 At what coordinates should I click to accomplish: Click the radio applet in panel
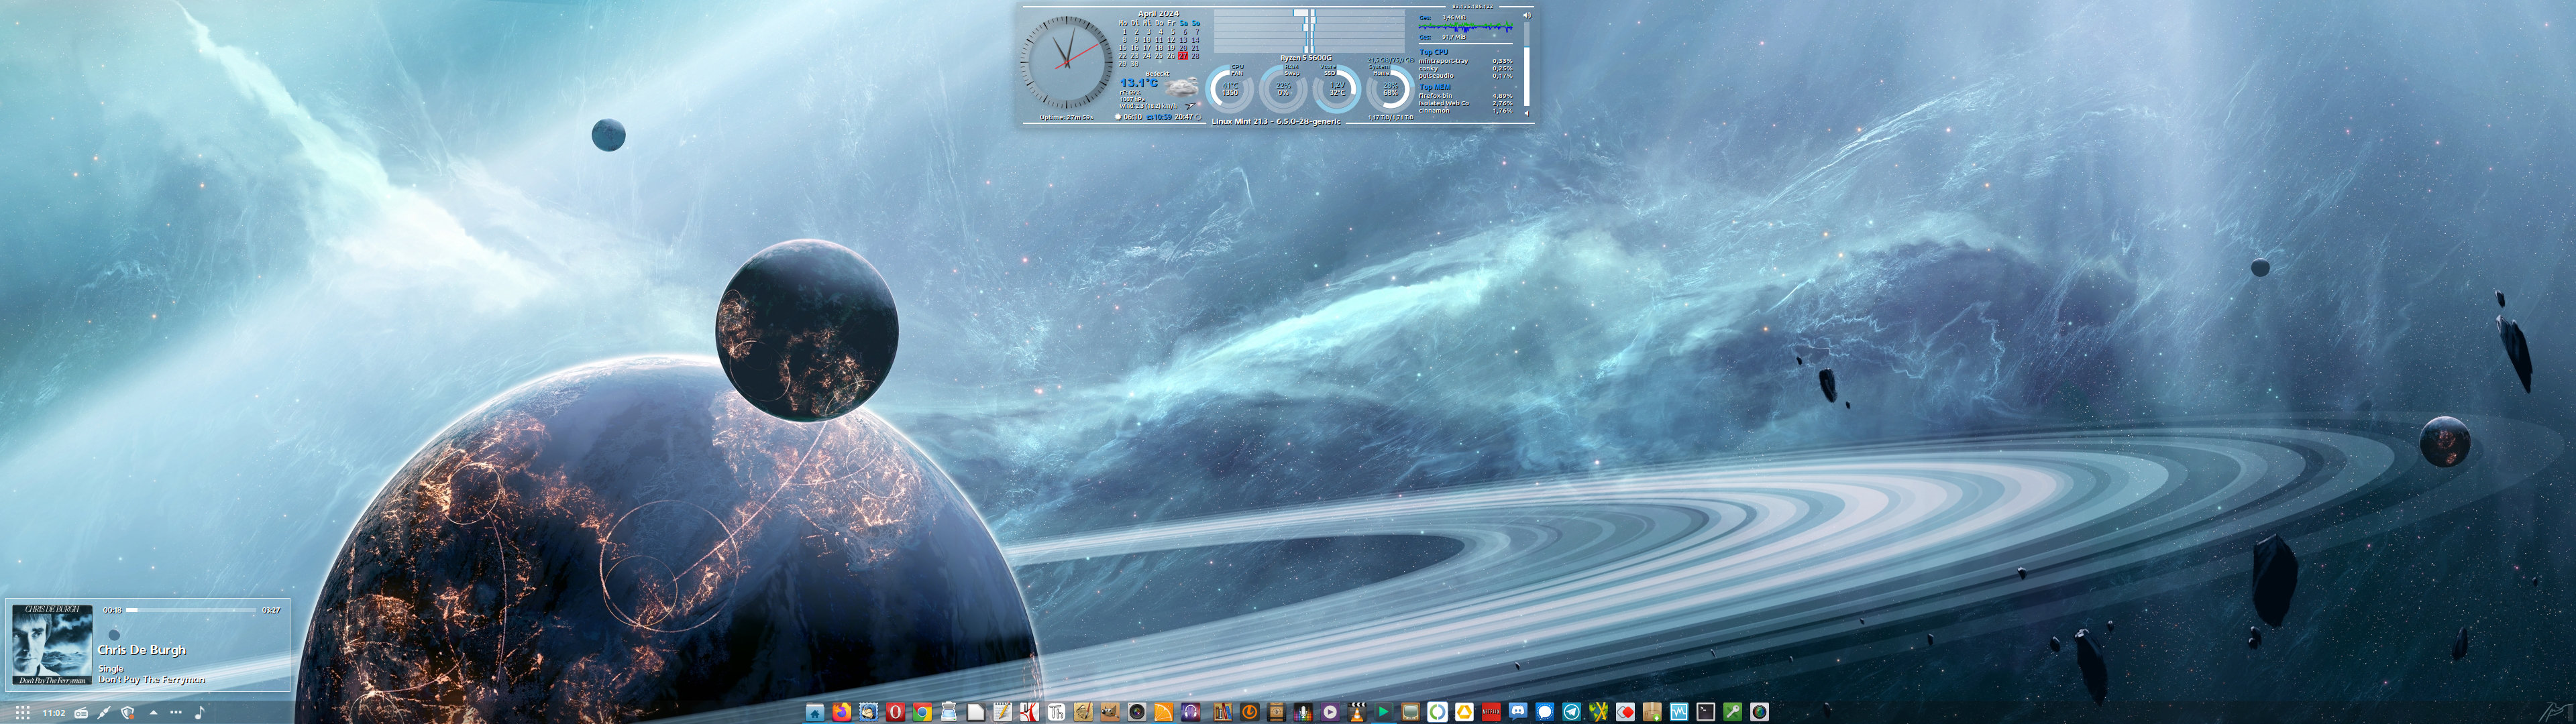coord(81,713)
